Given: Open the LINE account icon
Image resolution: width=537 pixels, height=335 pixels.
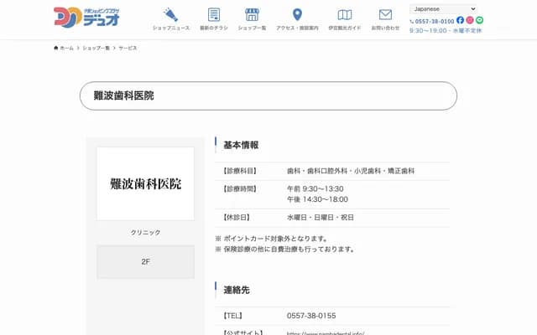Looking at the screenshot, I should tap(479, 20).
